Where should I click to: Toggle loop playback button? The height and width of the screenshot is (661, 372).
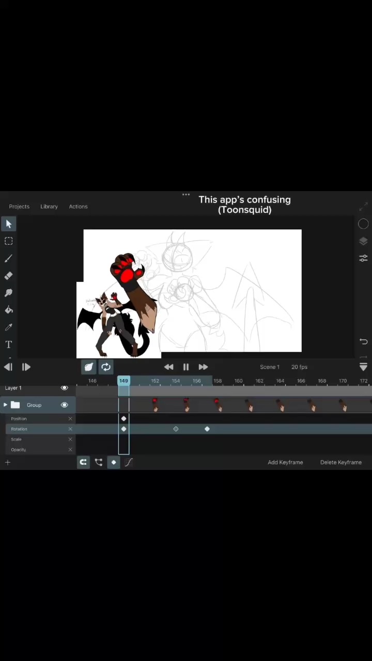point(106,367)
